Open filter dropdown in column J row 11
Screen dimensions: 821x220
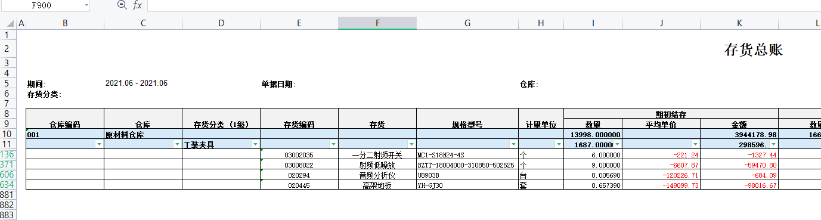coord(695,144)
